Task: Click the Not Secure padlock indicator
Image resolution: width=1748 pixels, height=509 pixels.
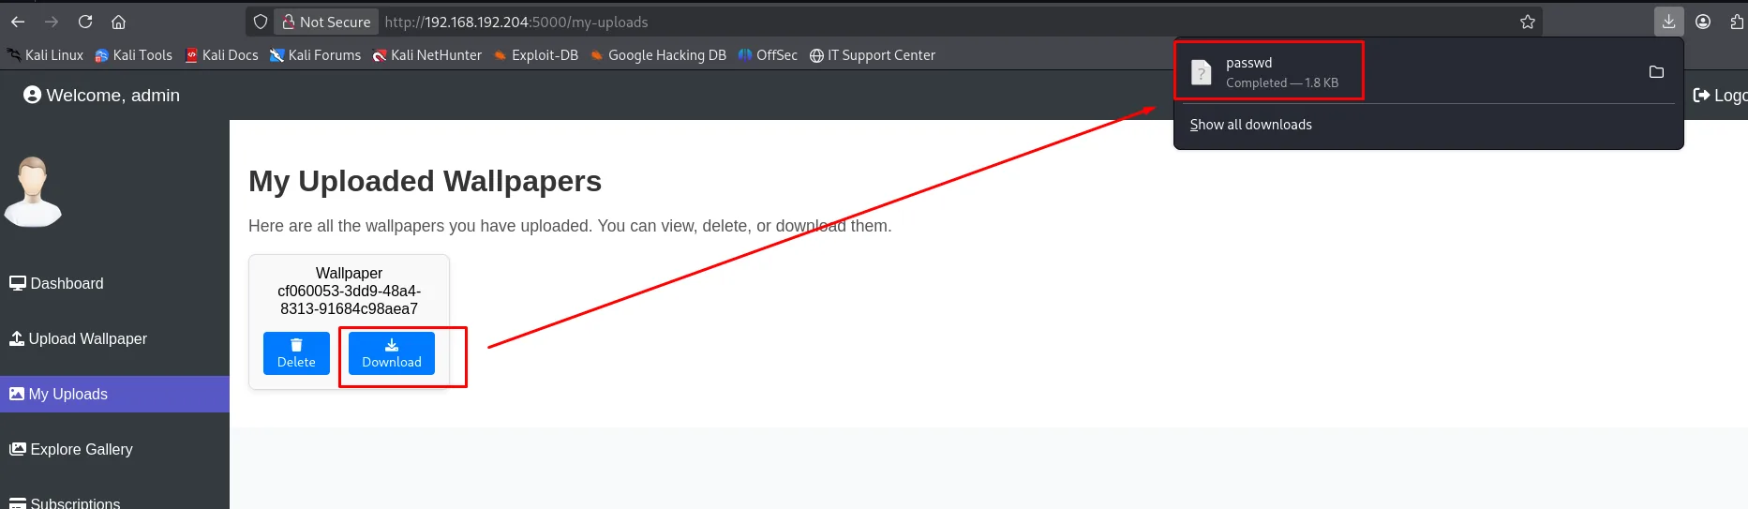Action: click(x=326, y=22)
